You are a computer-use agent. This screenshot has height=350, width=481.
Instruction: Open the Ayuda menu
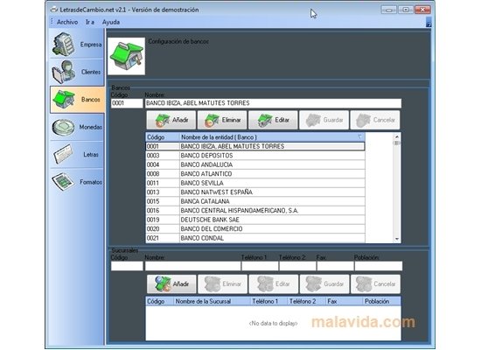click(x=111, y=22)
